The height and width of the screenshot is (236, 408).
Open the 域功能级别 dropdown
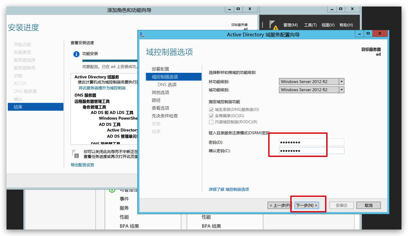pyautogui.click(x=341, y=90)
